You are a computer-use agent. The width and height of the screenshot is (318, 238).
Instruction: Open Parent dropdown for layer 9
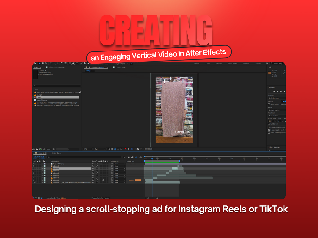(x=120, y=182)
